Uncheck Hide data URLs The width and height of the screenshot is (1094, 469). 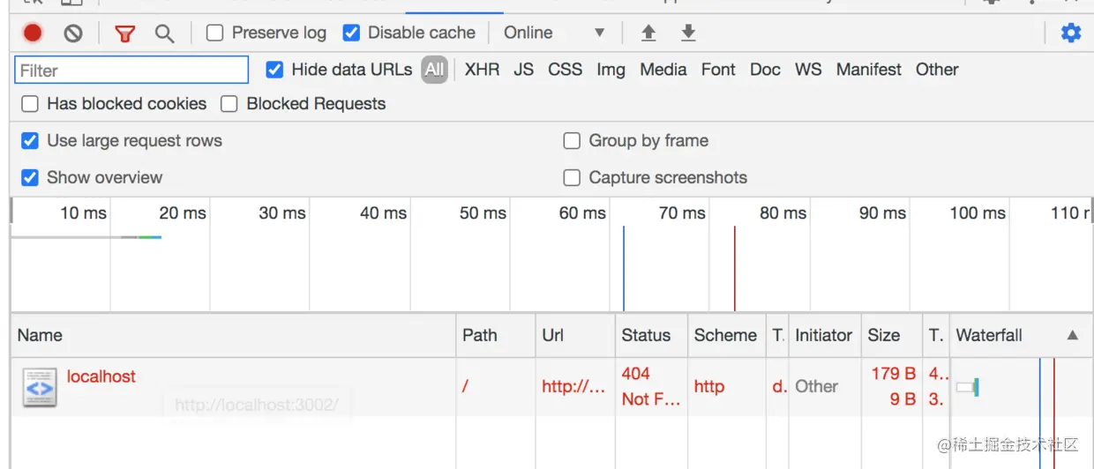coord(275,70)
